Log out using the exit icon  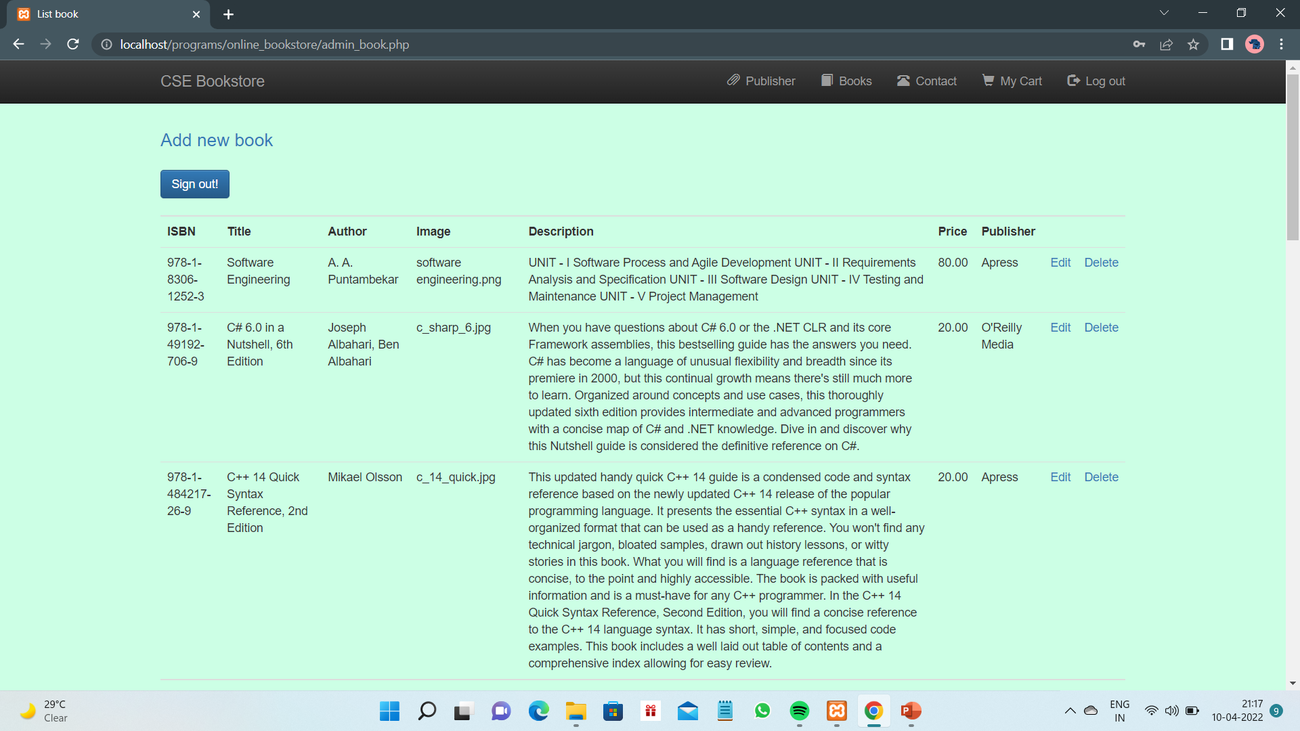1073,81
